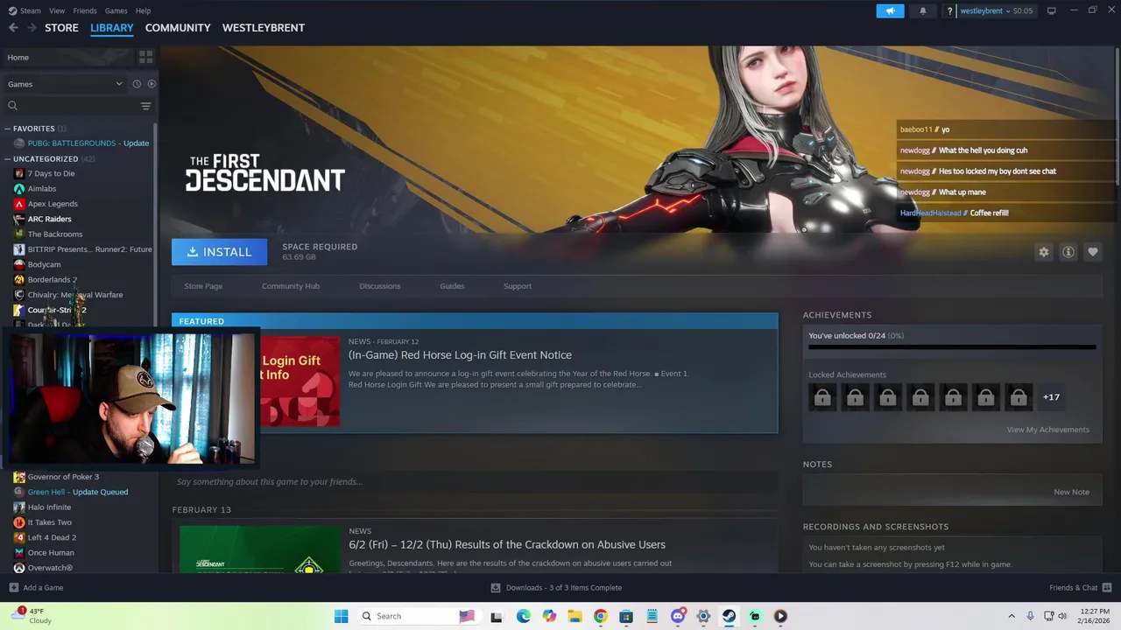This screenshot has height=630, width=1121.
Task: Click the +17 locked achievements badge
Action: point(1051,397)
